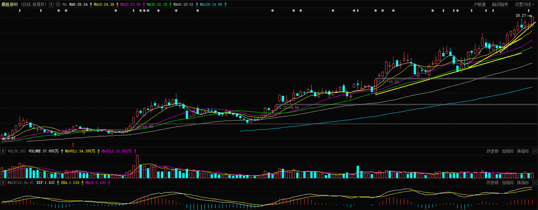The width and height of the screenshot is (538, 210).
Task: Click the MA60:20.01 indicator value
Action: (x=183, y=4)
